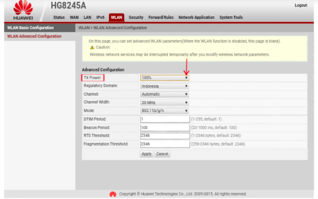
Task: Expand the TX Power dropdown
Action: pos(164,78)
